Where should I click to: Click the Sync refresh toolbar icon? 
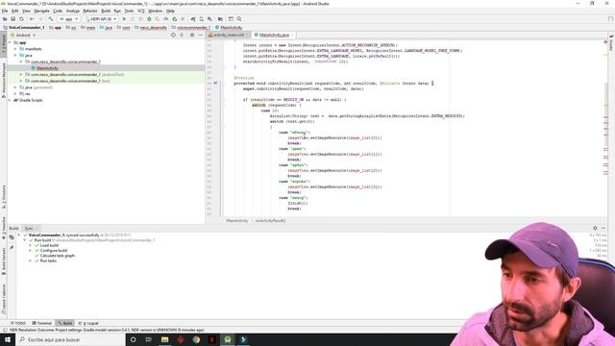pos(21,19)
